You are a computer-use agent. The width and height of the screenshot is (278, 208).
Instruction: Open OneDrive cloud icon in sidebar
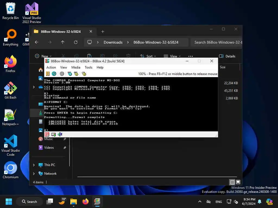[x=41, y=87]
